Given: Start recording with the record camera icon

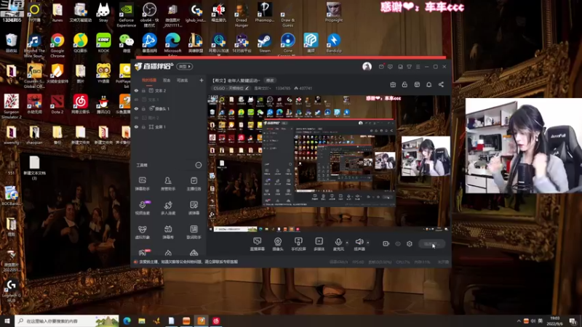Looking at the screenshot, I should point(386,243).
